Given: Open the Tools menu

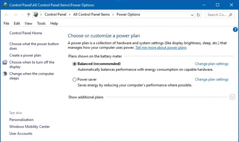Looking at the screenshot, I should [41, 24].
